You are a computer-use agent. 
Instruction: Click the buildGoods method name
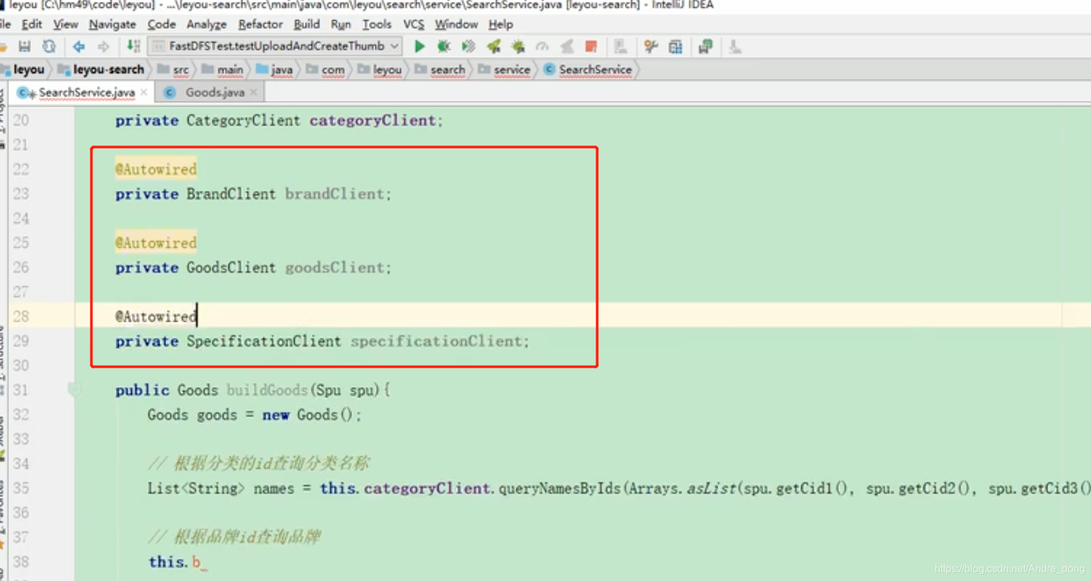267,390
